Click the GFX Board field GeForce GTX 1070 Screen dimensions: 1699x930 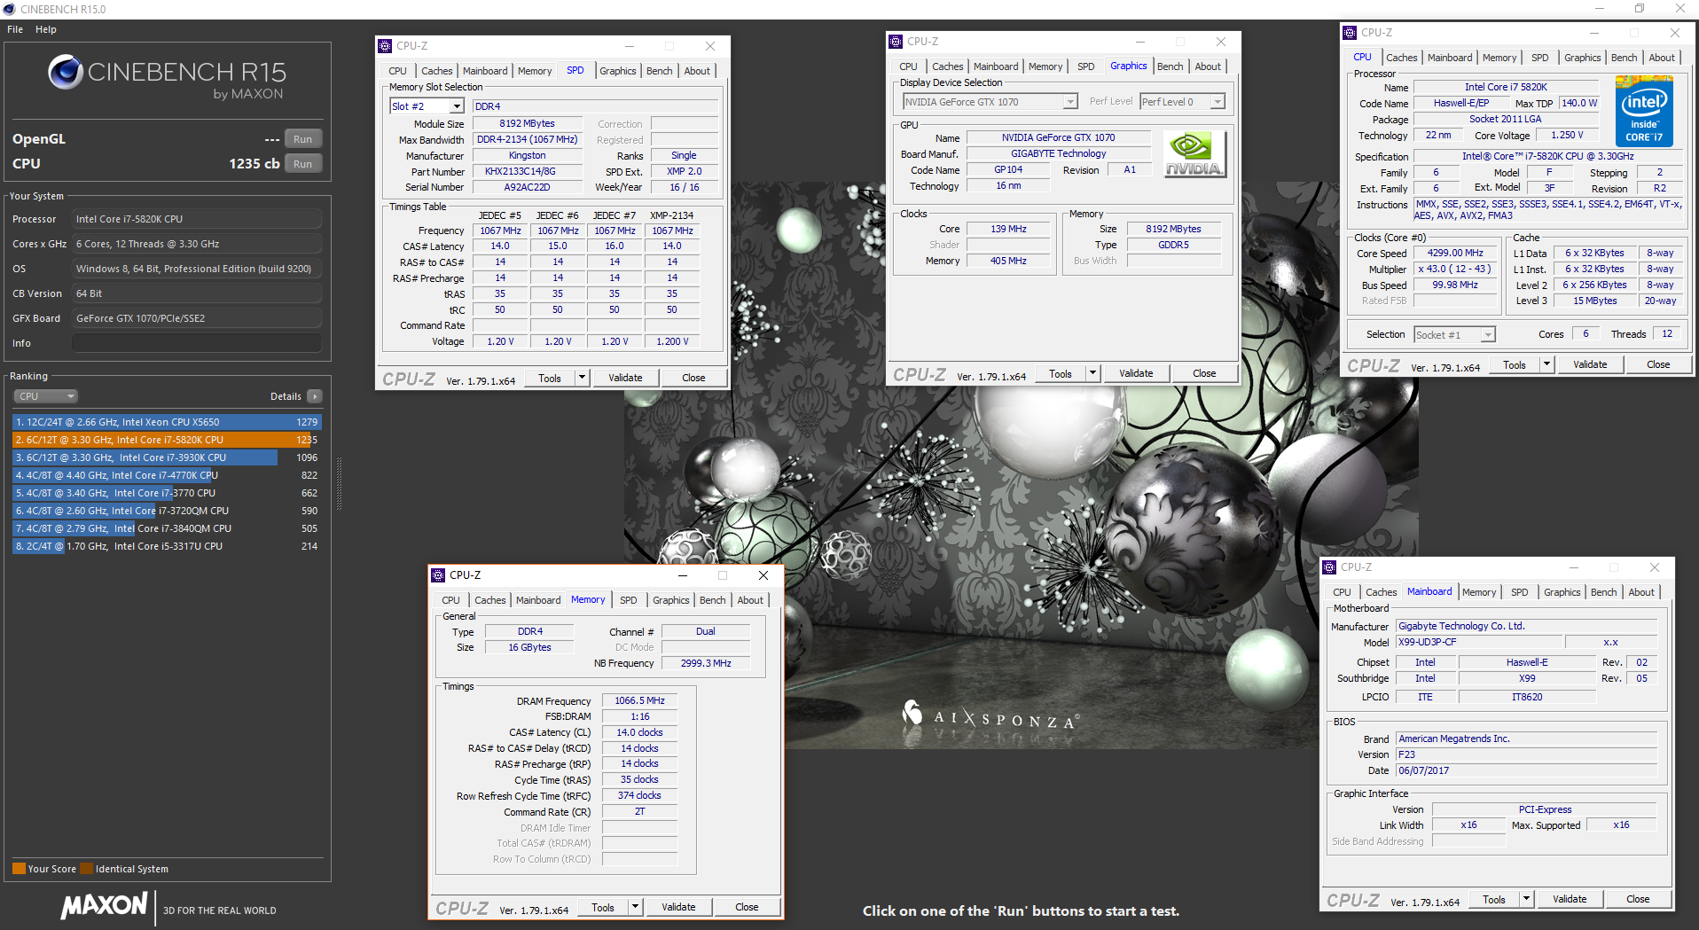pos(197,318)
